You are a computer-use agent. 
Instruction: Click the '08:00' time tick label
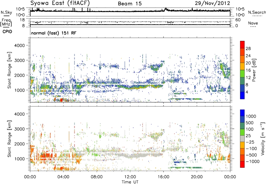click(x=97, y=177)
